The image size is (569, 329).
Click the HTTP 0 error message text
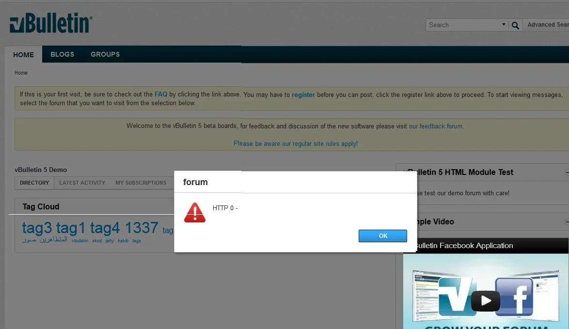(x=225, y=208)
